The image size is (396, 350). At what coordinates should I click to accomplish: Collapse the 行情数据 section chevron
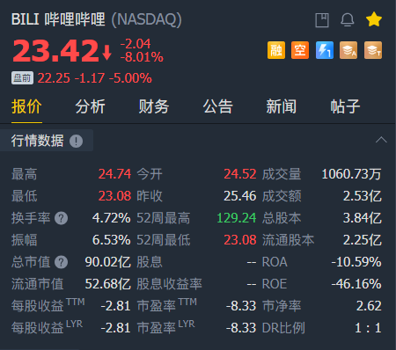381,140
